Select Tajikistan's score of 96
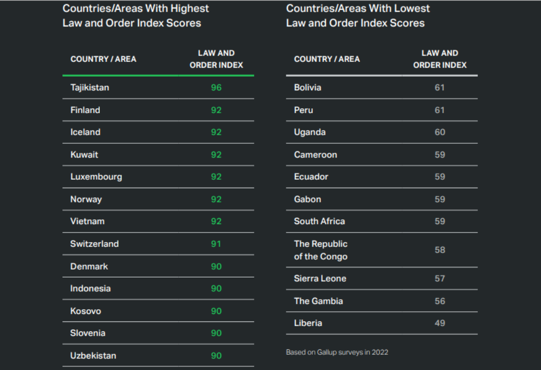Viewport: 541px width, 370px height. [x=216, y=87]
